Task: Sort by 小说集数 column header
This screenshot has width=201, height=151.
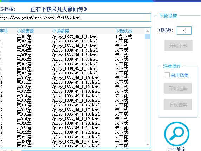Action: tap(25, 31)
